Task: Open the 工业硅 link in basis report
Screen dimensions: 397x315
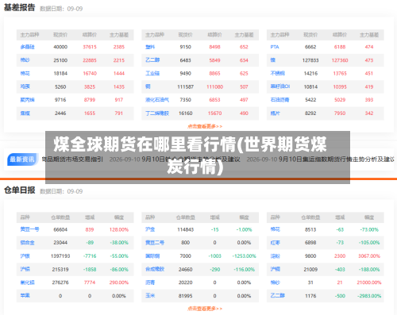Action: click(x=152, y=73)
